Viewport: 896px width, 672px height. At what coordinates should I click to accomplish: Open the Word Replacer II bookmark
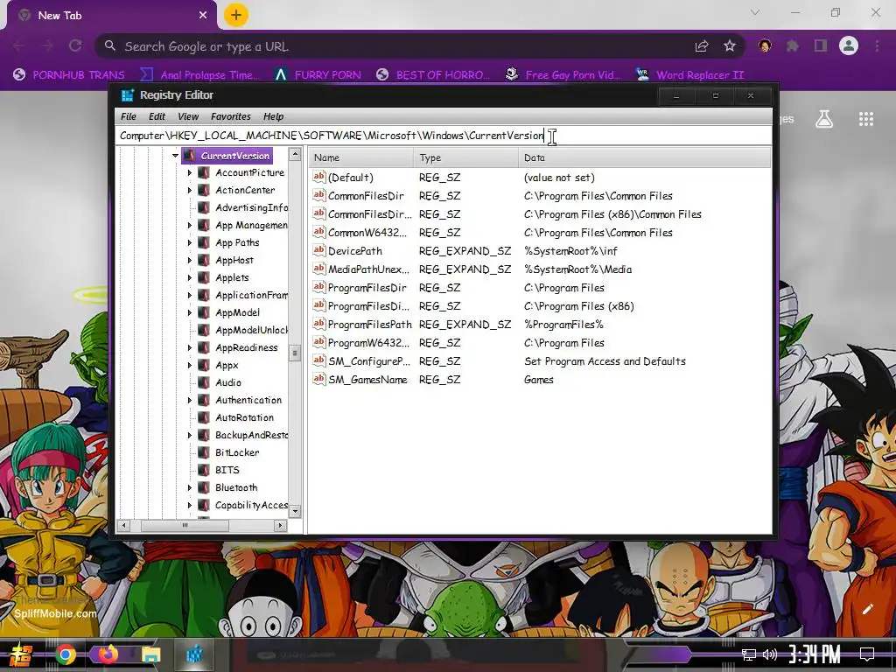[690, 75]
